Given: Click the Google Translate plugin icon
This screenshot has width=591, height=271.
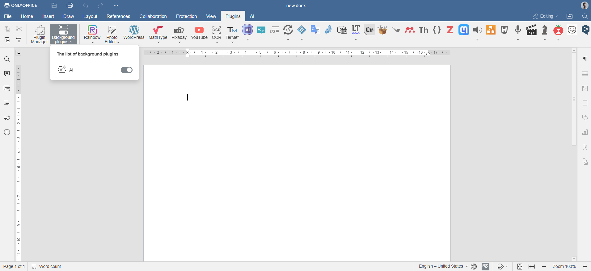Looking at the screenshot, I should pos(314,30).
